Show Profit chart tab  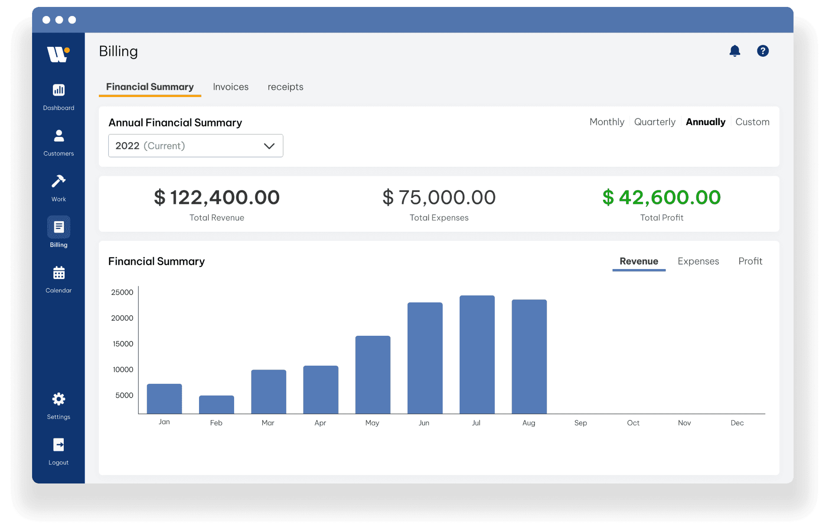click(x=750, y=261)
